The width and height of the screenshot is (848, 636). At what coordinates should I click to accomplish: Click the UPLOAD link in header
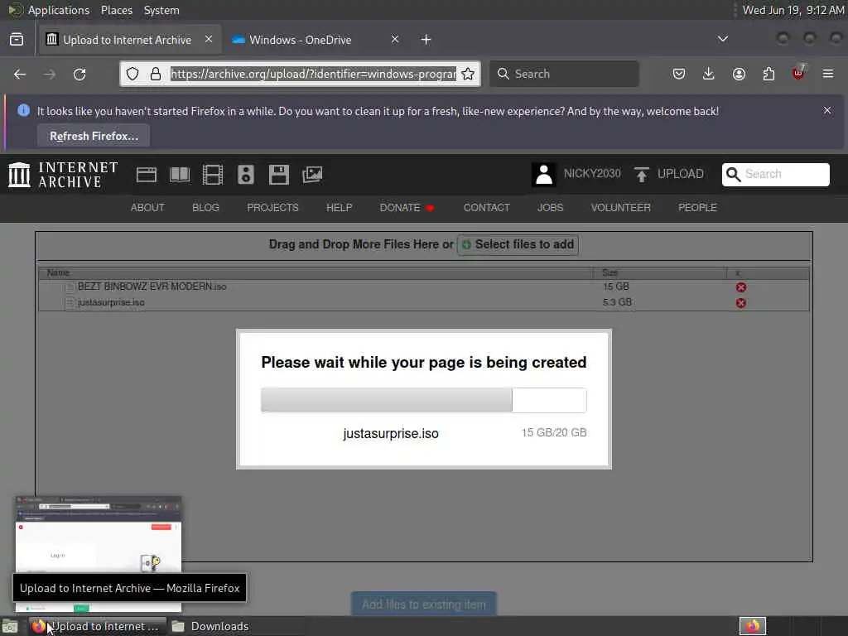(x=681, y=174)
